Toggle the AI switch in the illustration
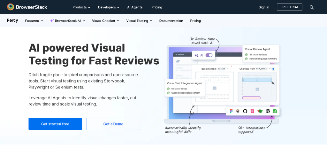 (209, 55)
